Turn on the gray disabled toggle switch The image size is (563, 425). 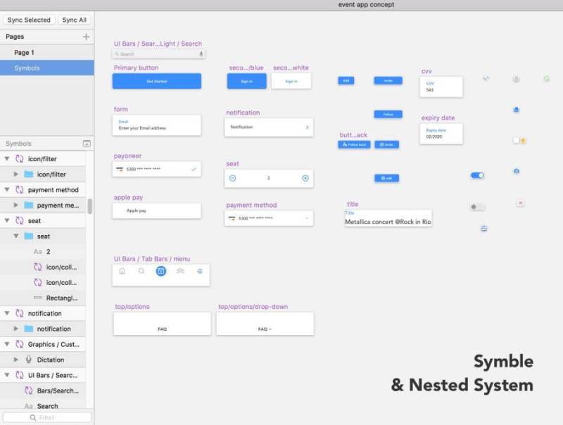coord(476,206)
